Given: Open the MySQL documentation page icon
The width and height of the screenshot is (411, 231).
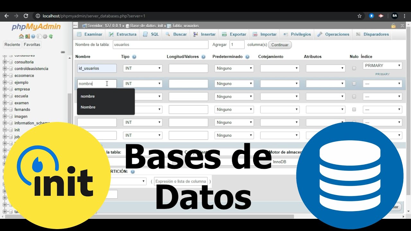Looking at the screenshot, I should [x=39, y=37].
